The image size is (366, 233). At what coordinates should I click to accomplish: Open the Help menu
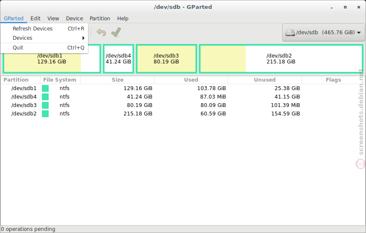click(123, 19)
